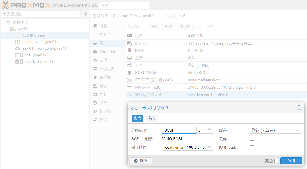Select the esxi01.nnkin.com storage node
Screen dimensions: 307x169
(44, 48)
